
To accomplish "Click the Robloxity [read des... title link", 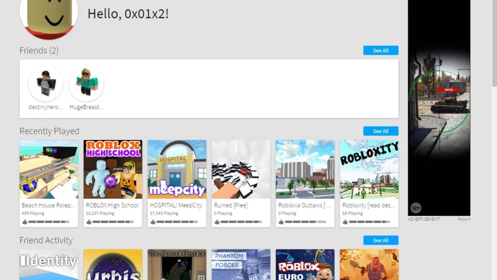I will click(x=368, y=205).
